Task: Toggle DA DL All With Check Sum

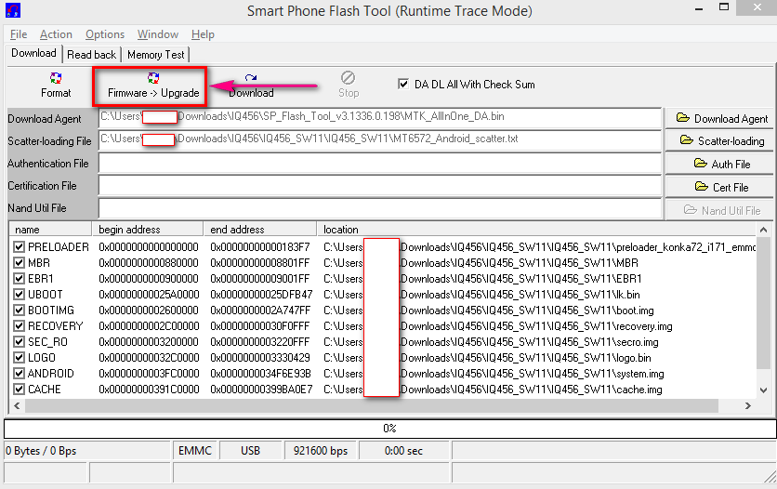Action: pos(403,84)
